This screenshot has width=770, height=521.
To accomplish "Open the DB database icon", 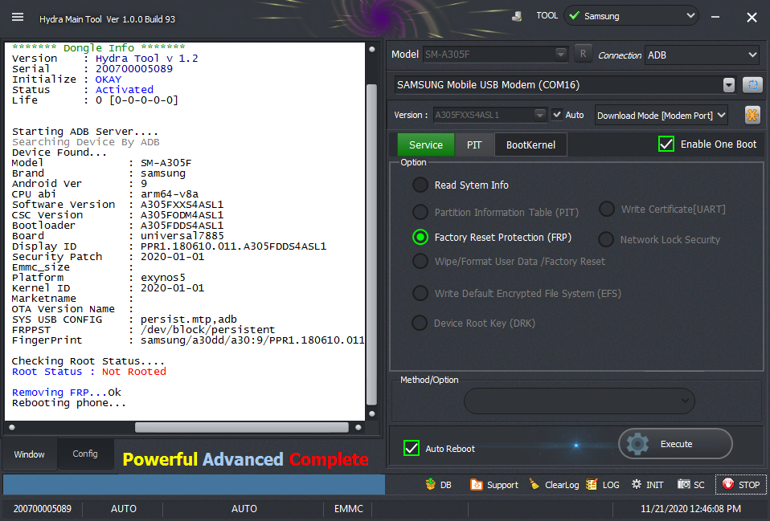I will coord(431,485).
